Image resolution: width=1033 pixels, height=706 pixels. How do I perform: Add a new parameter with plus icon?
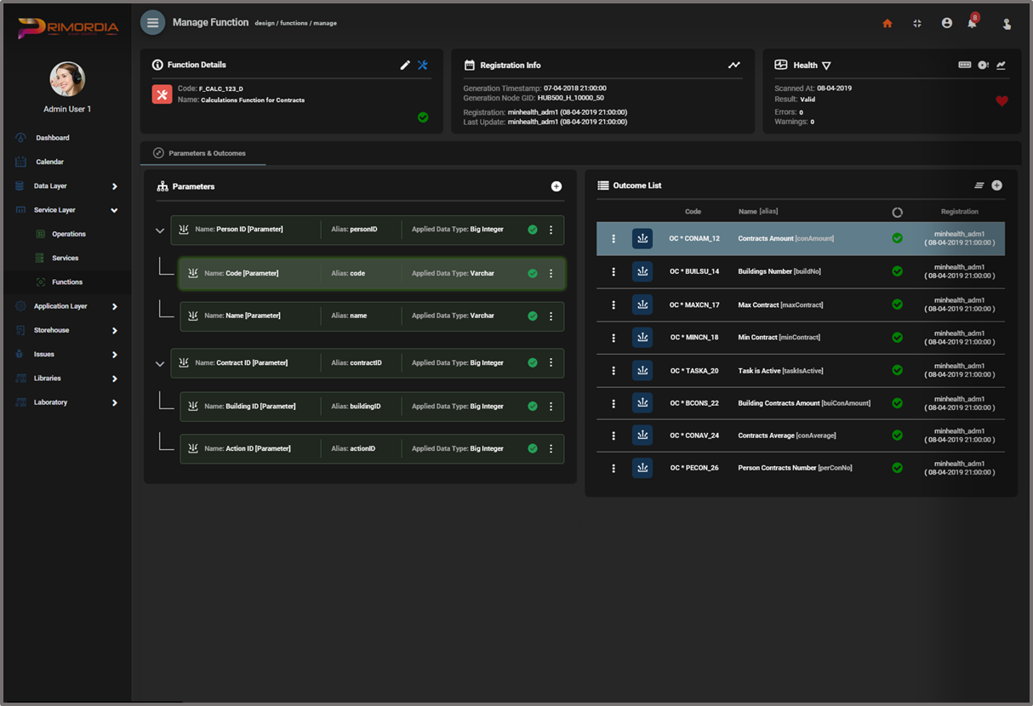(x=556, y=186)
